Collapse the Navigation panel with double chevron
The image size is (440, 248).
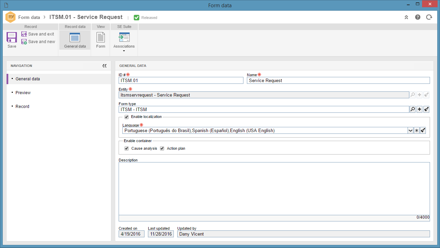(x=104, y=66)
